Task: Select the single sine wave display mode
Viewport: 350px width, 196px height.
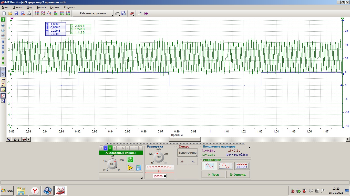Action: (x=209, y=166)
